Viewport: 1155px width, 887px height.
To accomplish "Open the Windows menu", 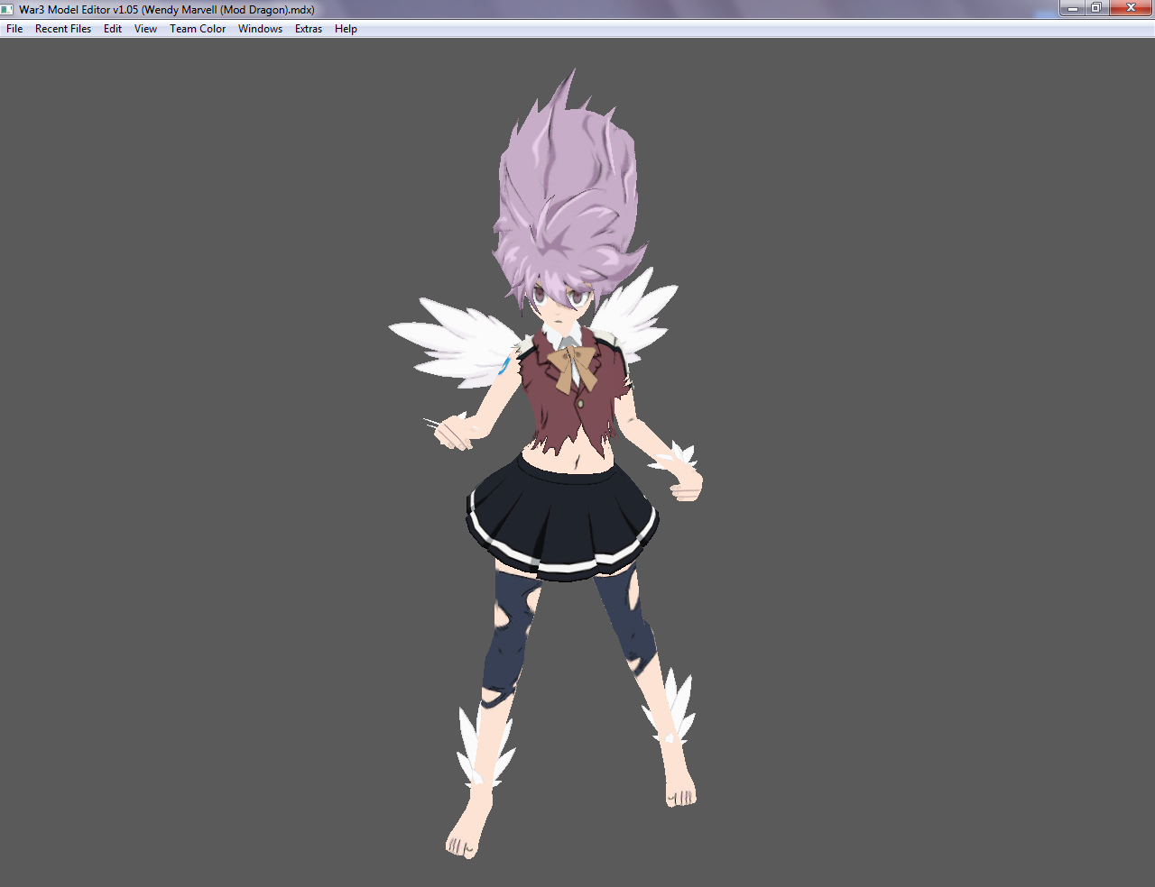I will (260, 29).
